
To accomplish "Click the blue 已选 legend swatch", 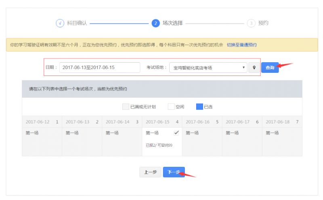I will pos(199,107).
